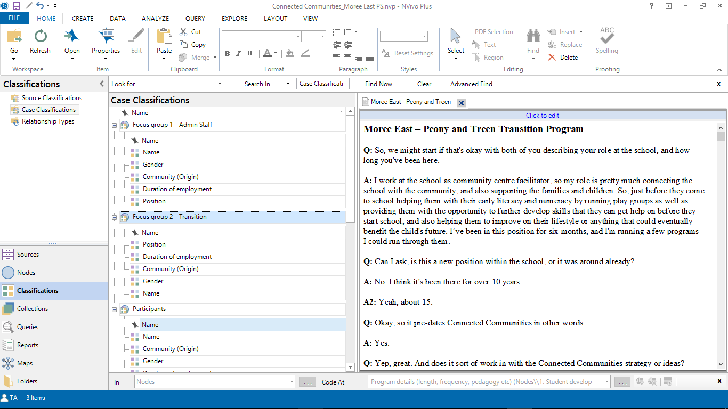Collapse Focus group 1 - Admin Staff classification
This screenshot has height=409, width=728.
tap(115, 125)
